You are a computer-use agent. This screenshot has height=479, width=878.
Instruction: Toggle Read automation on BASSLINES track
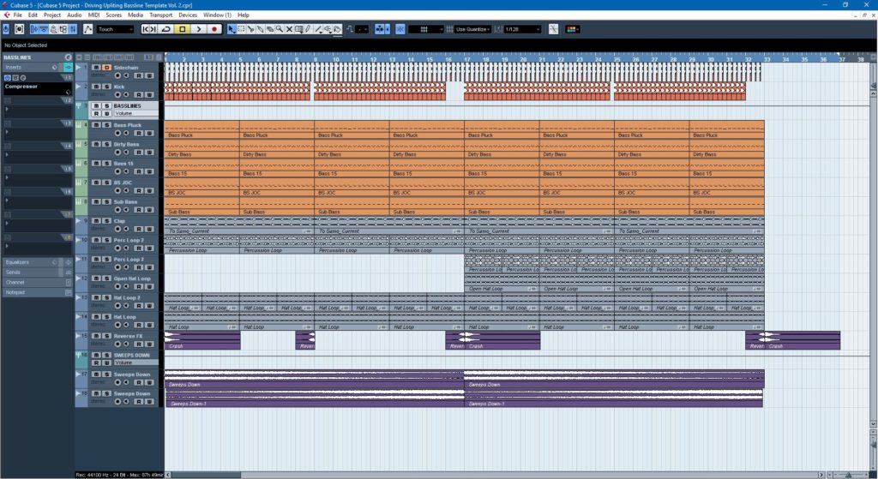[96, 114]
